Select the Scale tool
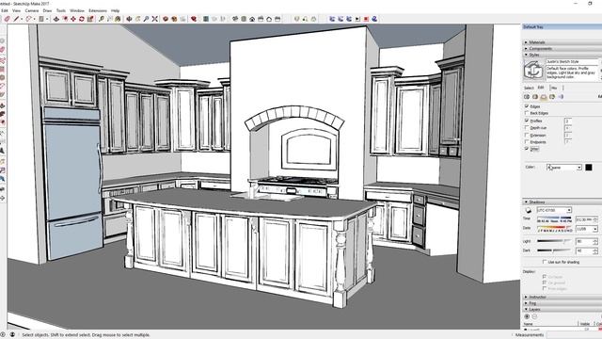 90,19
